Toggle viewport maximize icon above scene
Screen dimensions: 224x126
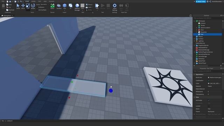pyautogui.click(x=190, y=15)
